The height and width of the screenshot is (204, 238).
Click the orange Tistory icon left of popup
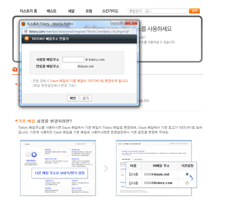pyautogui.click(x=15, y=69)
